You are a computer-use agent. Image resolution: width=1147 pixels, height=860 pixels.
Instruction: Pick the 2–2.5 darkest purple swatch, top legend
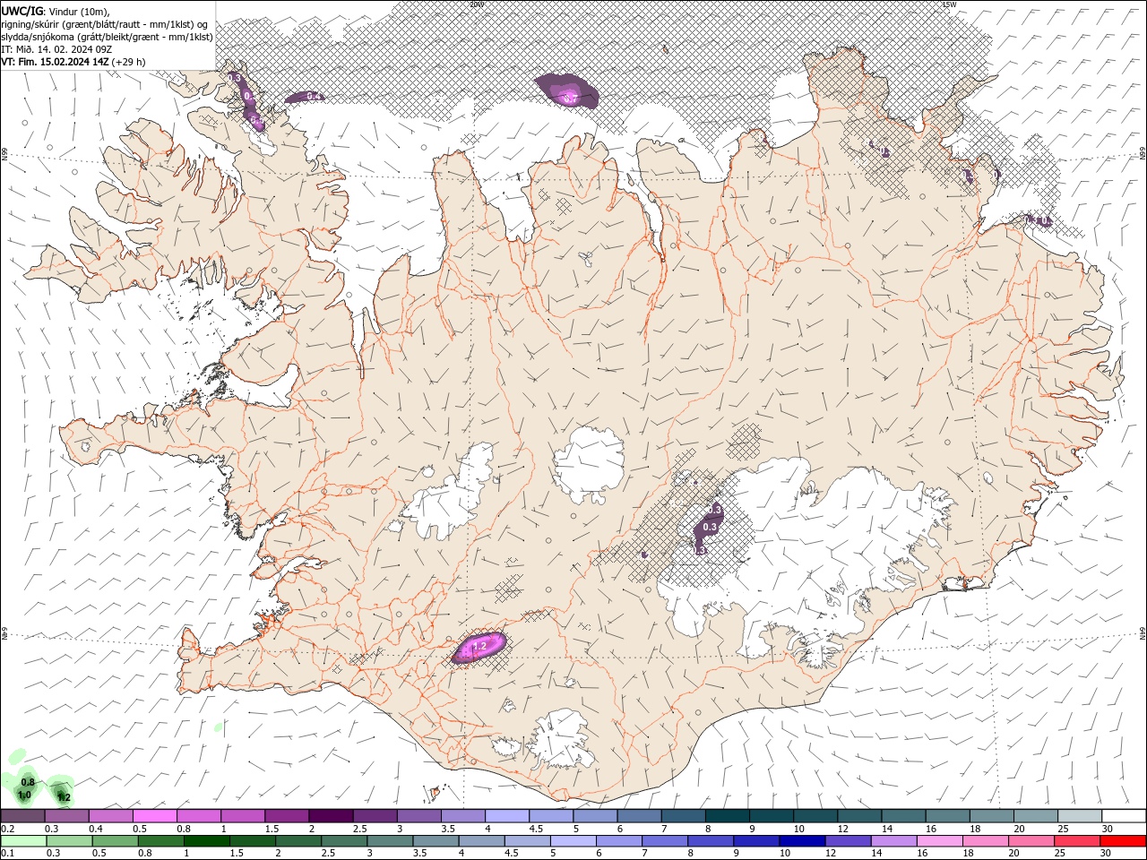click(x=330, y=816)
